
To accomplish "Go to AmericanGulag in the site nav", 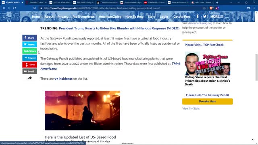I will (110, 17).
